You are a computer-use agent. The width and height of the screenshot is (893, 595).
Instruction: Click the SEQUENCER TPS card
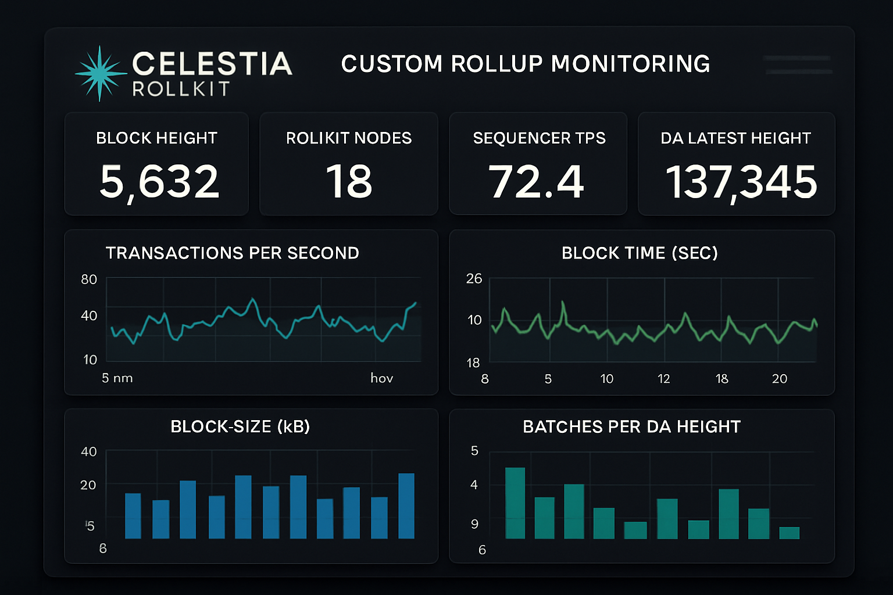coord(538,164)
